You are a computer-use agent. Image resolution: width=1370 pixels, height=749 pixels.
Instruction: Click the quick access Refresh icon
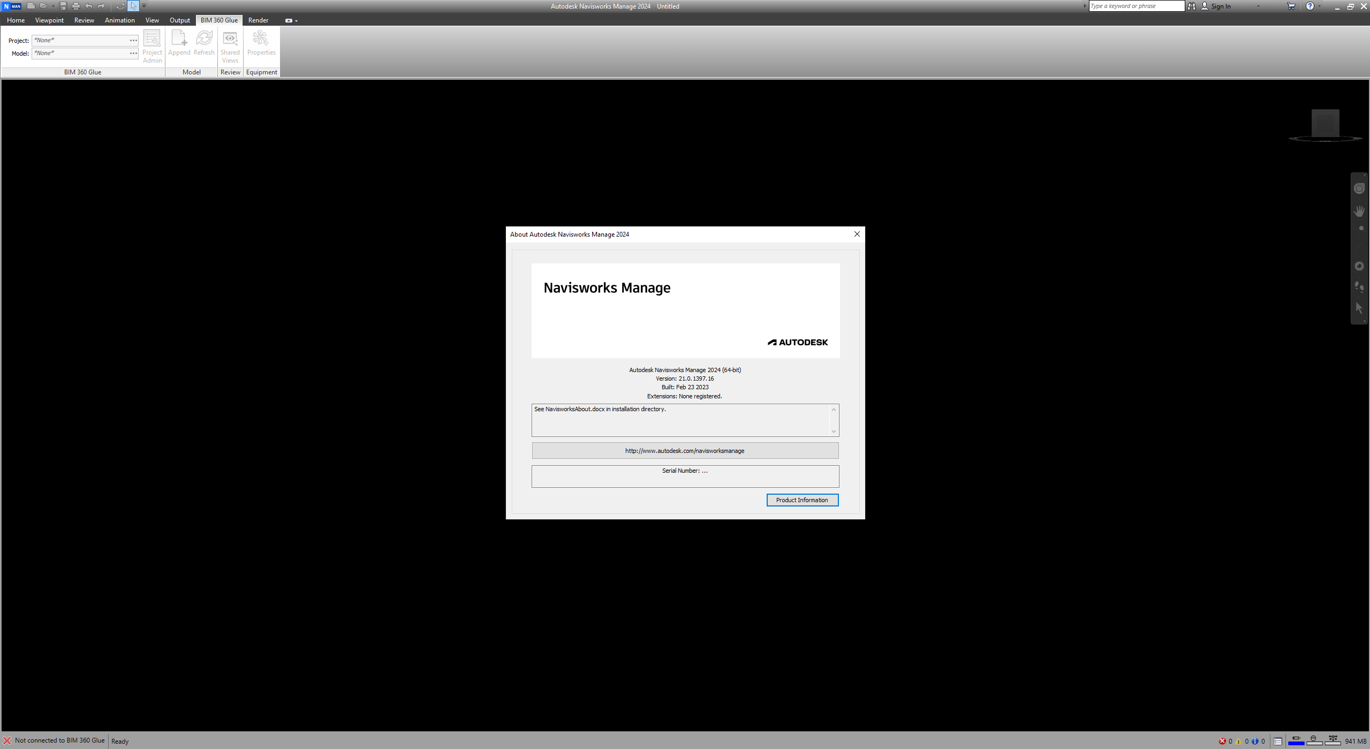[x=120, y=6]
